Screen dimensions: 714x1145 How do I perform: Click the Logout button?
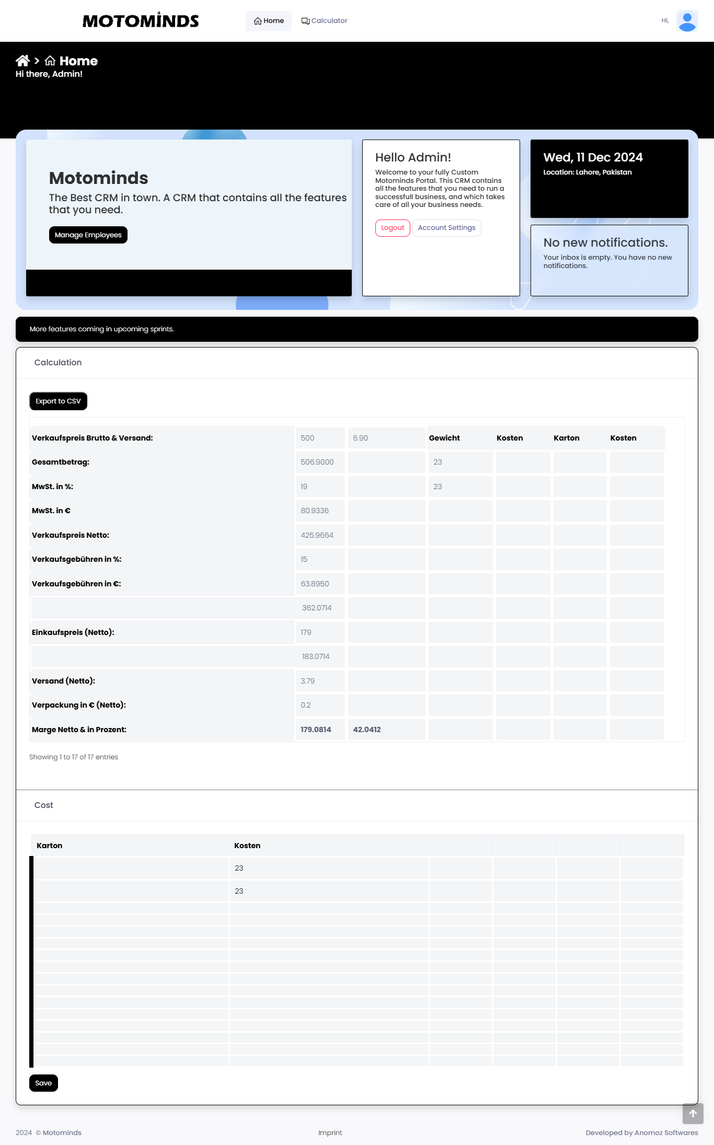tap(393, 228)
